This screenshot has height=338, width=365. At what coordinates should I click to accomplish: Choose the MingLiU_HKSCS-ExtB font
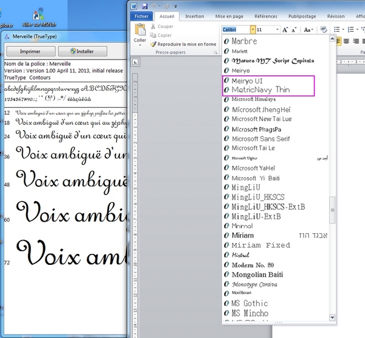276,207
